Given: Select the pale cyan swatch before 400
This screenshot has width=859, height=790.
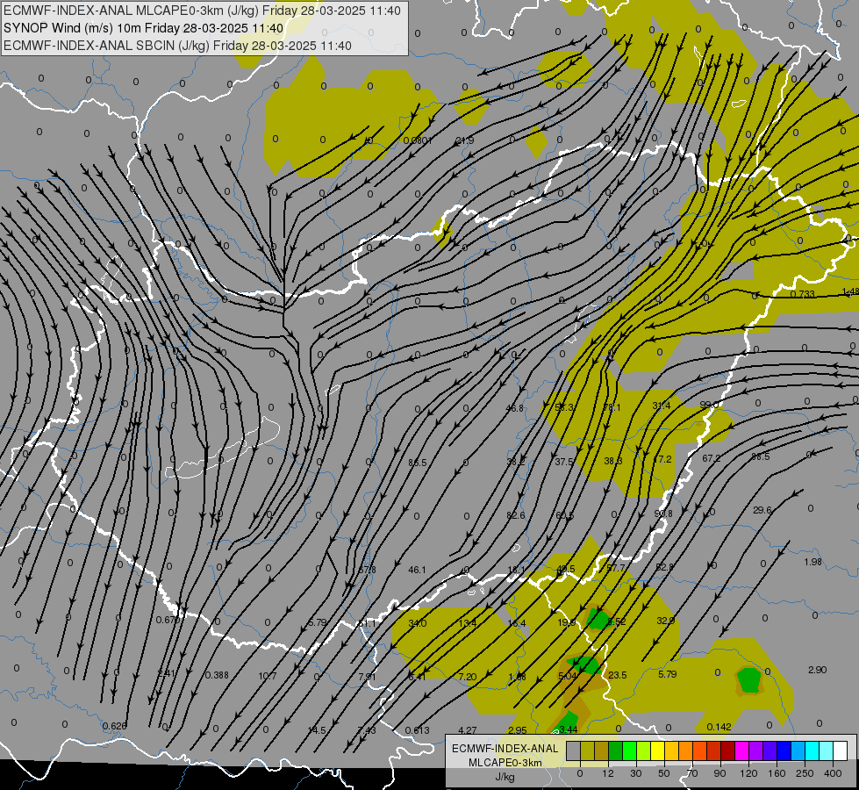Looking at the screenshot, I should tap(827, 750).
